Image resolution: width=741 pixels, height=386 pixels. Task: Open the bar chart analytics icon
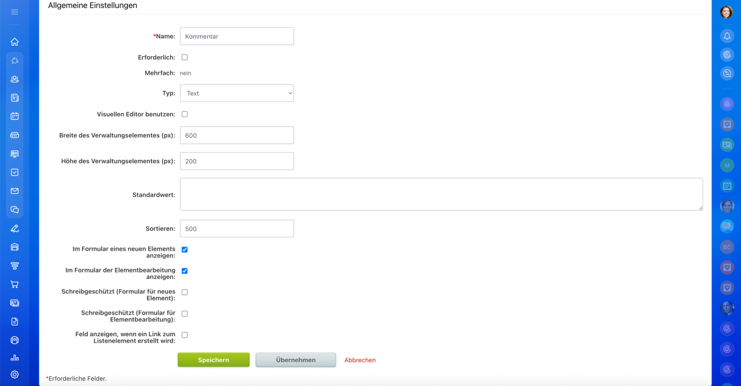point(14,358)
